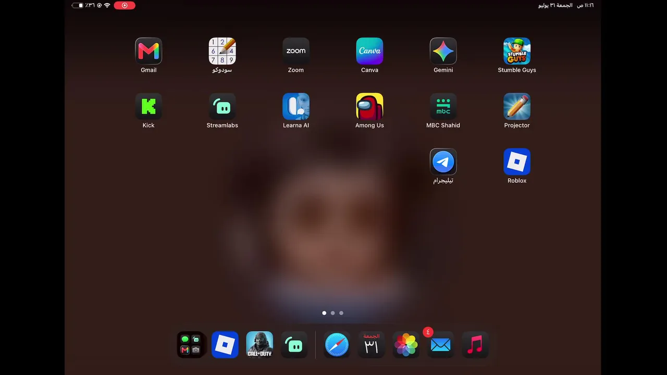This screenshot has width=667, height=375.
Task: Open the تيليجرام Telegram app
Action: point(443,161)
